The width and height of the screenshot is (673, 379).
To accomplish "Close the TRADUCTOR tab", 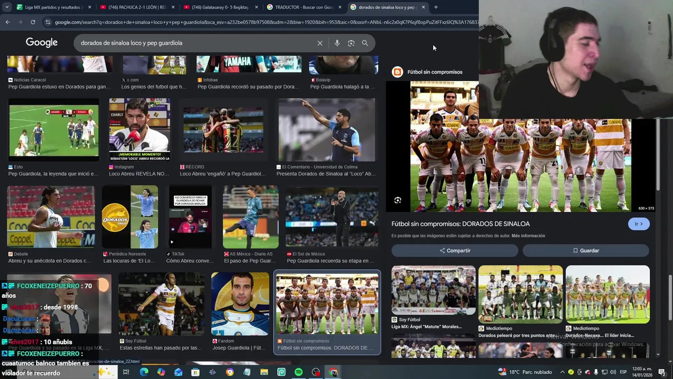I will pyautogui.click(x=340, y=7).
